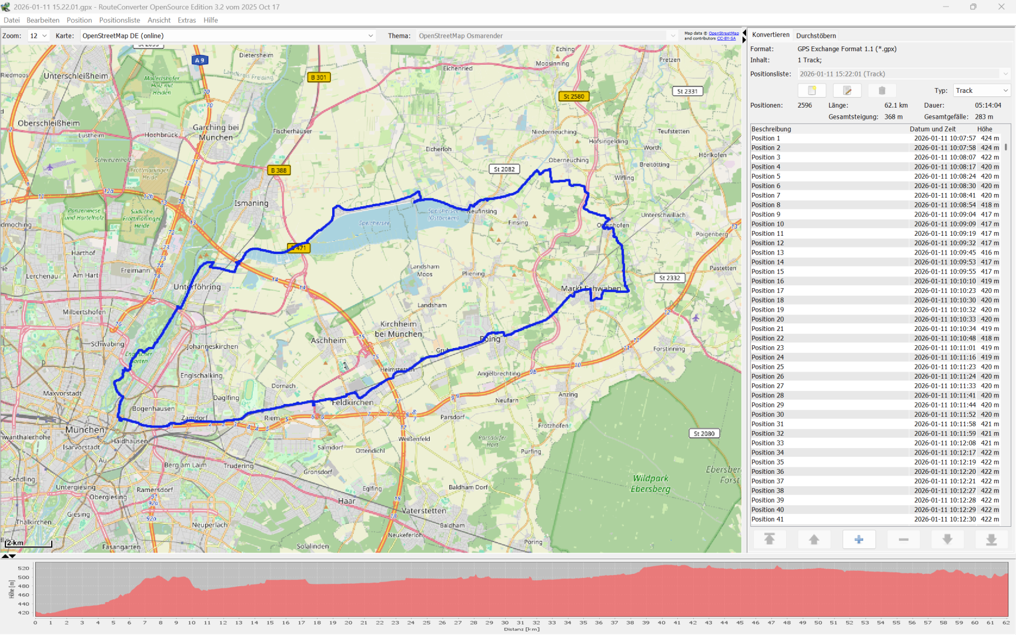The image size is (1016, 635).
Task: Click the move position up arrow
Action: pos(814,540)
